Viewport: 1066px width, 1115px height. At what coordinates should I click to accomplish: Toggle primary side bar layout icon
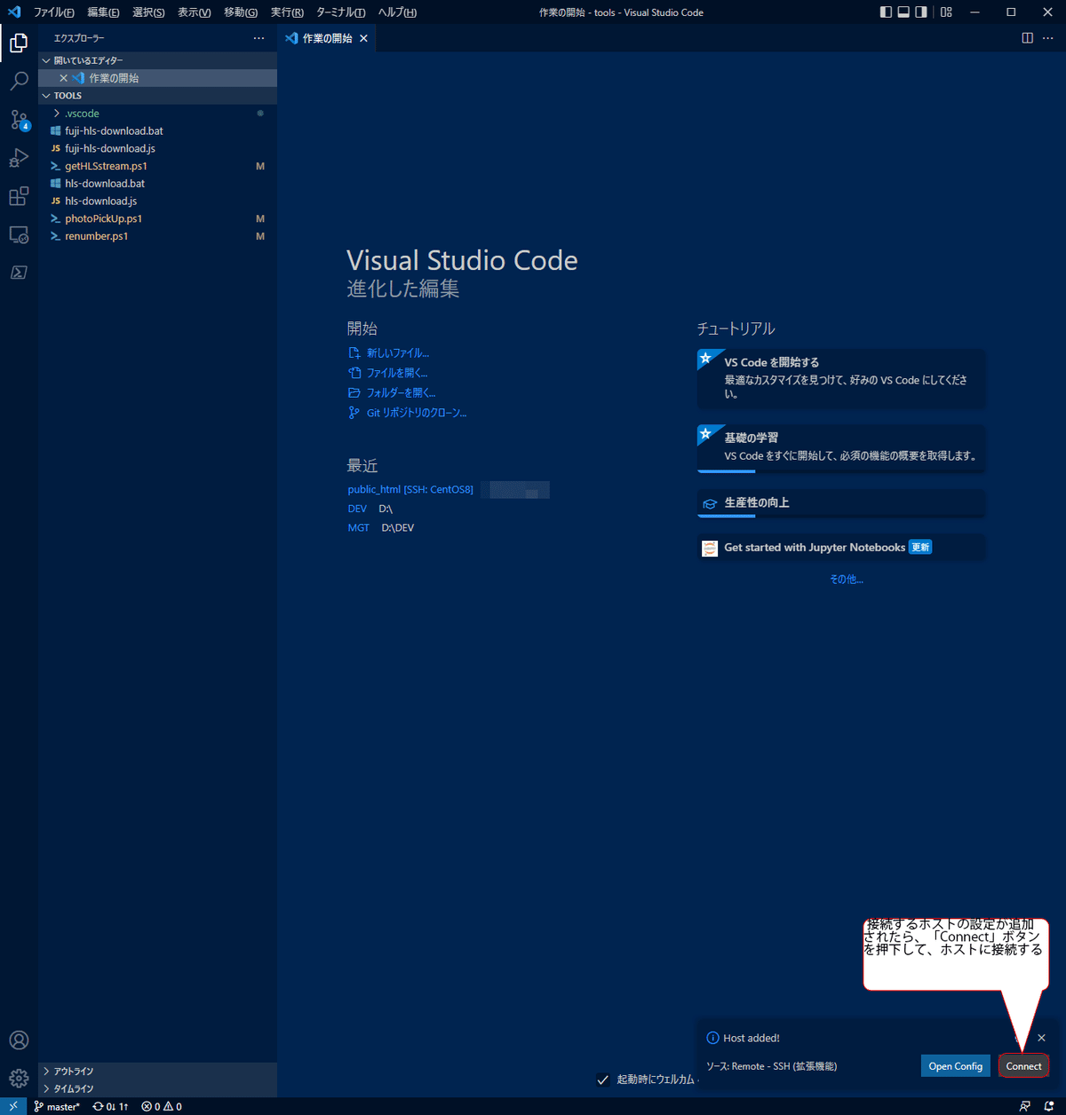point(886,12)
